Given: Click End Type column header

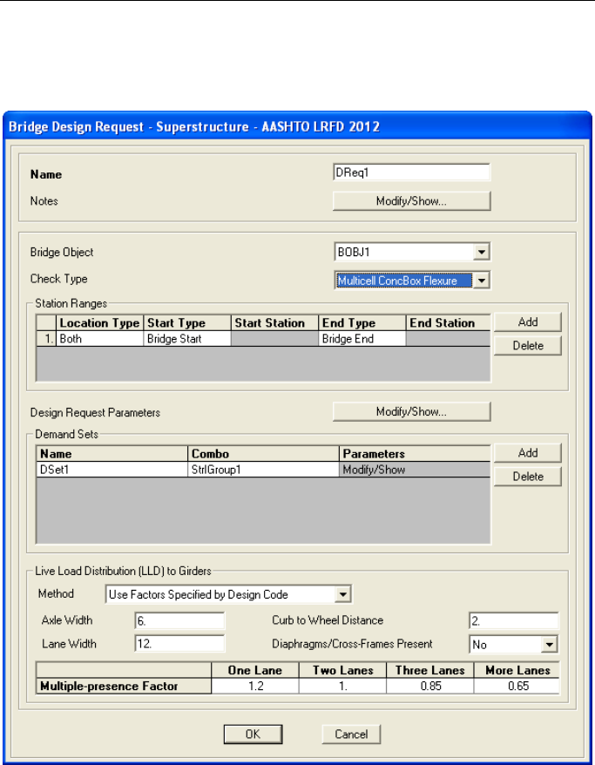Looking at the screenshot, I should 362,323.
